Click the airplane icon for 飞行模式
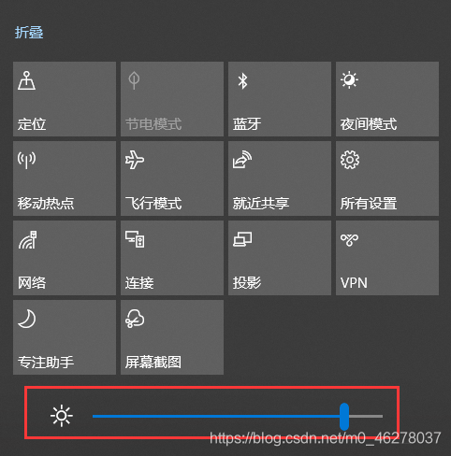The height and width of the screenshot is (456, 451). 135,160
